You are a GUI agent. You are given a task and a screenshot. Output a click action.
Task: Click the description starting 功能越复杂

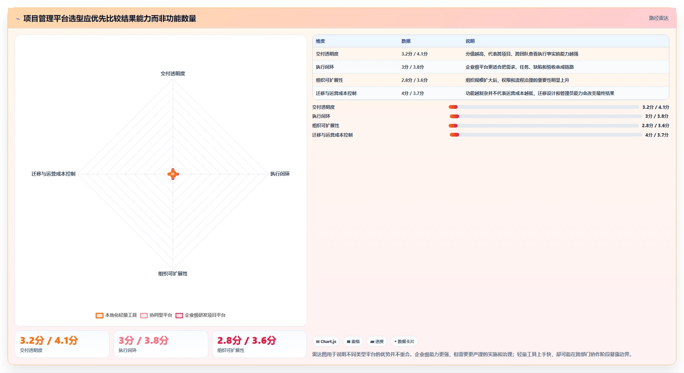pos(540,93)
